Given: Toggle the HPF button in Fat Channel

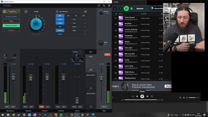Looking at the screenshot, I should click(x=60, y=16).
